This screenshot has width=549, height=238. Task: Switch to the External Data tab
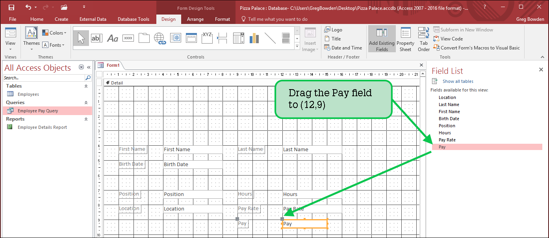click(x=93, y=19)
